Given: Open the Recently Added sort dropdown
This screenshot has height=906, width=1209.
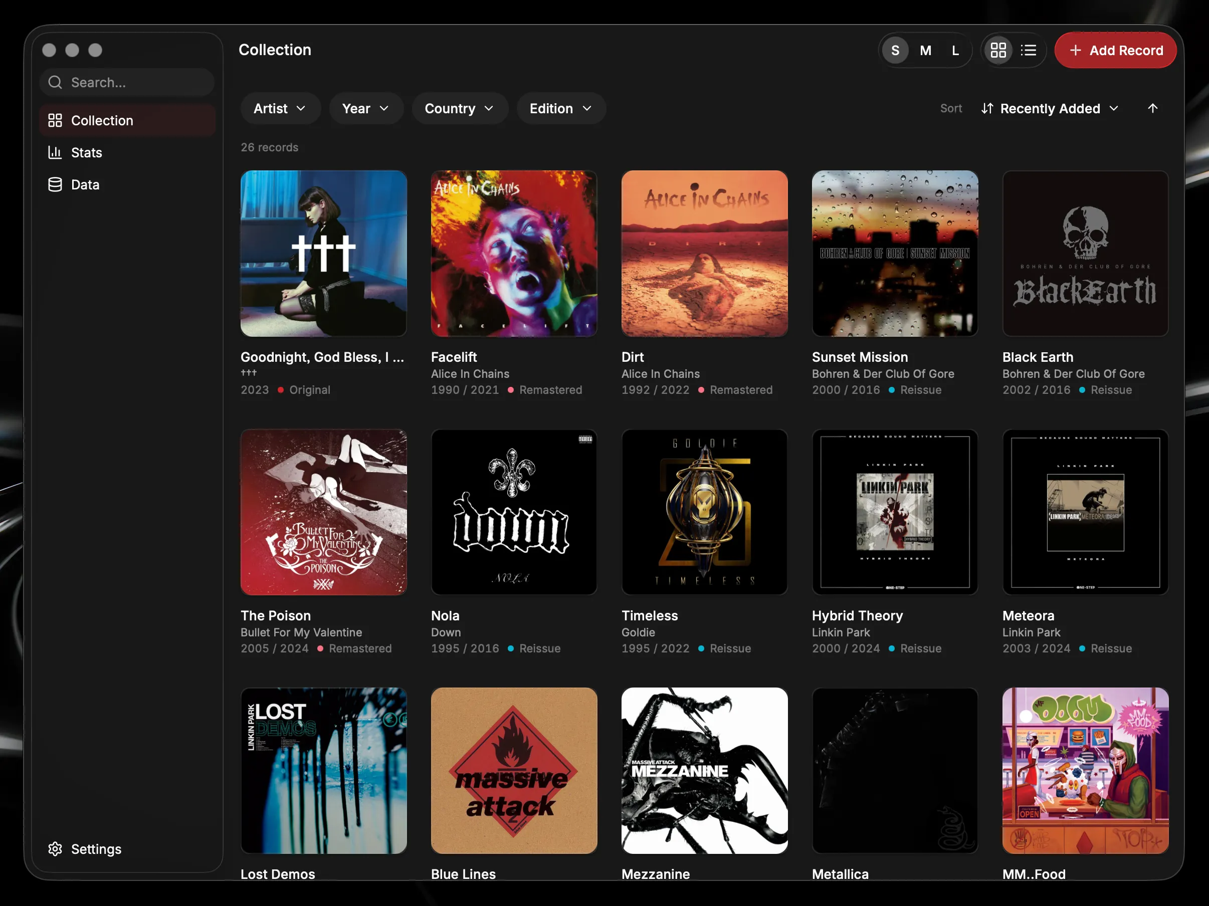Looking at the screenshot, I should coord(1050,108).
